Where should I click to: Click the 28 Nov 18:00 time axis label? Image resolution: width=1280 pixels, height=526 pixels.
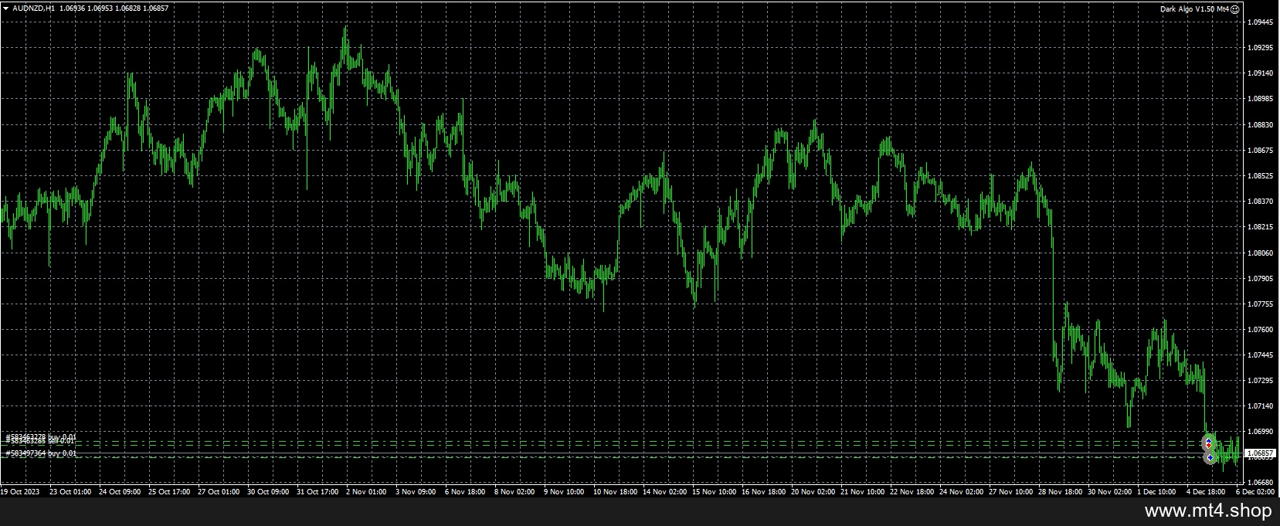coord(1060,491)
